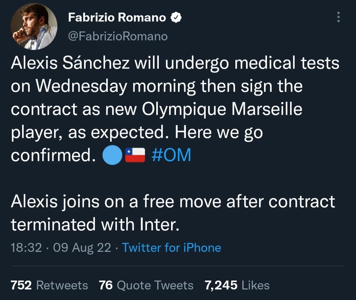Viewport: 356px width, 300px height.
Task: Click the Chile flag emoji
Action: click(135, 155)
